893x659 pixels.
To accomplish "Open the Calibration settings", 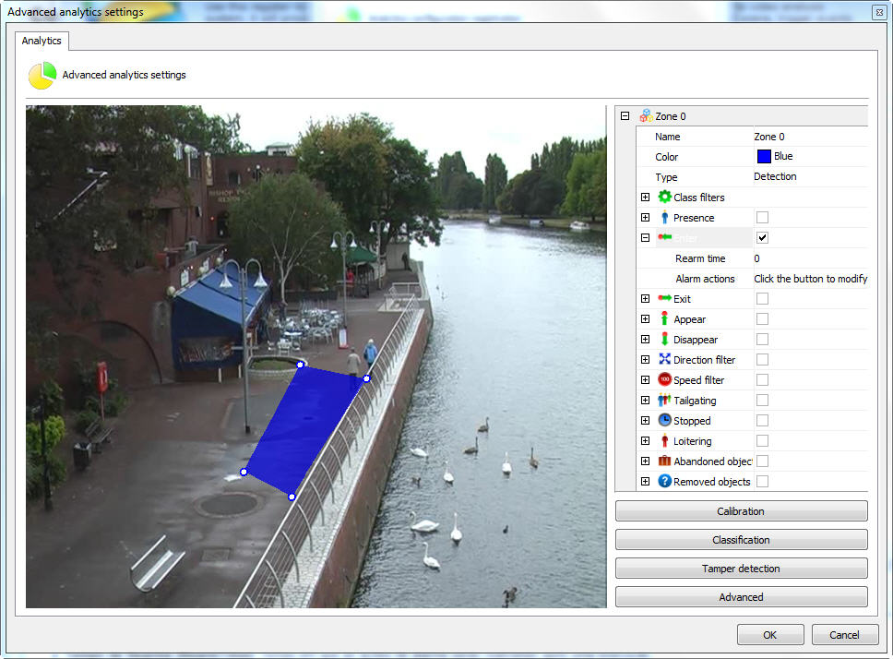I will (x=741, y=511).
